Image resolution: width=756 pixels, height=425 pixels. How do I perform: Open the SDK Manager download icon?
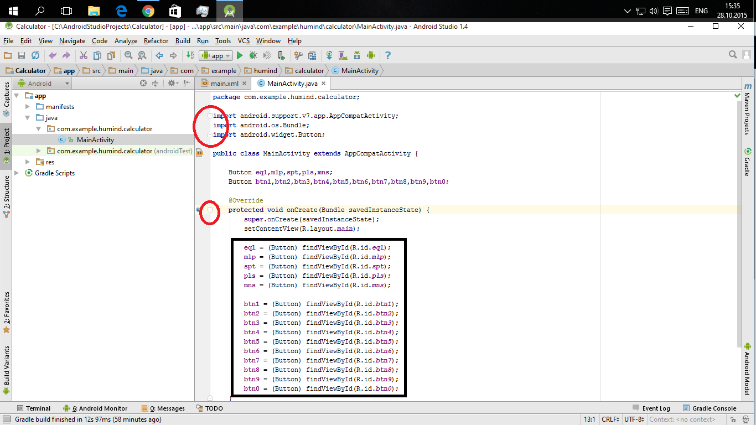click(357, 55)
